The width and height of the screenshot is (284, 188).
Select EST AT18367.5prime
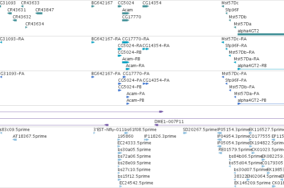(x=29, y=136)
